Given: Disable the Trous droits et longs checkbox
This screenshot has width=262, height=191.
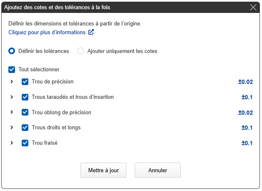Looking at the screenshot, I should click(x=25, y=128).
